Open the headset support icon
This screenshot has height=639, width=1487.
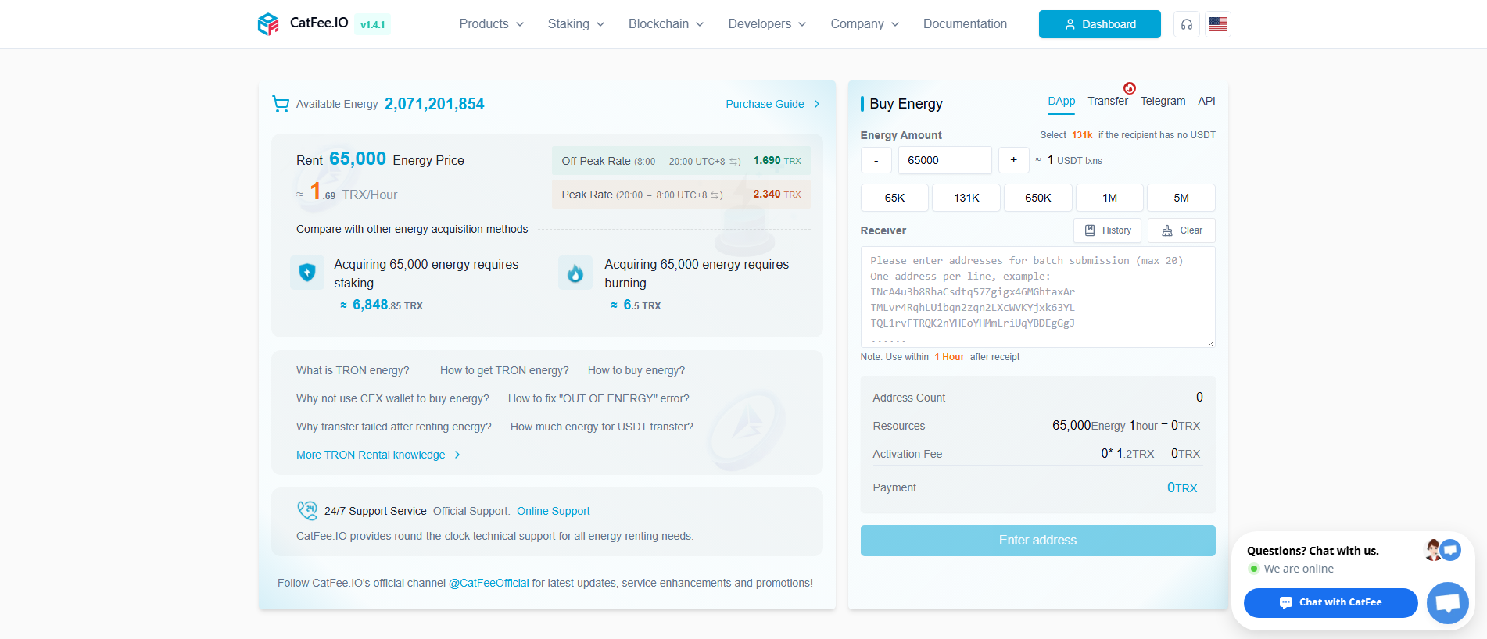pos(1187,24)
